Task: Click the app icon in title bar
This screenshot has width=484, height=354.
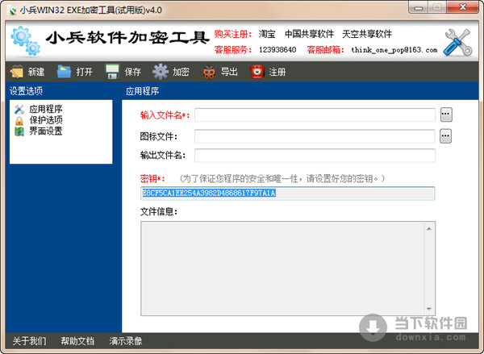Action: (13, 10)
